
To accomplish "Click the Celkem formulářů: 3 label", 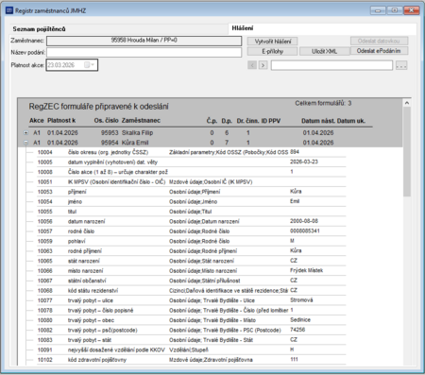I will 323,103.
